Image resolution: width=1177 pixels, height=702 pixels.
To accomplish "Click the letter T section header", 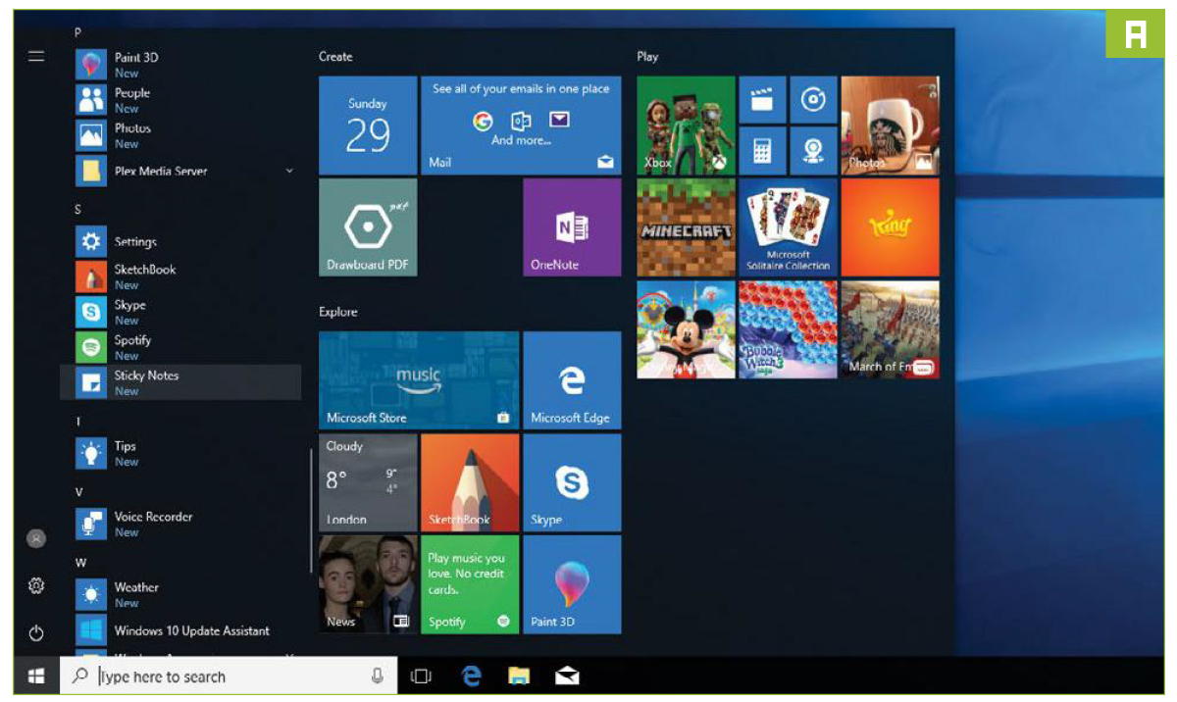I will (x=78, y=422).
